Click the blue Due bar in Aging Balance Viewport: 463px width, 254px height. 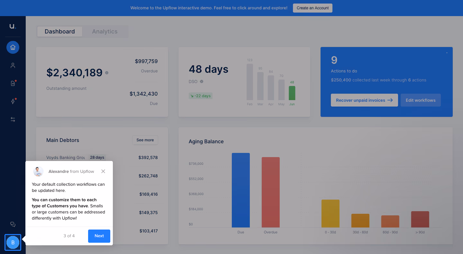241,190
